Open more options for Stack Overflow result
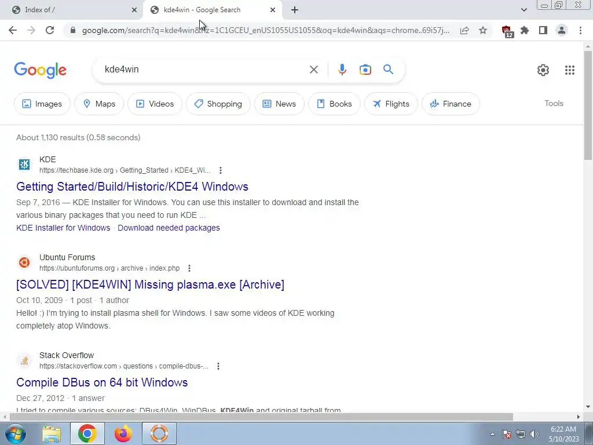The image size is (593, 445). pos(218,366)
